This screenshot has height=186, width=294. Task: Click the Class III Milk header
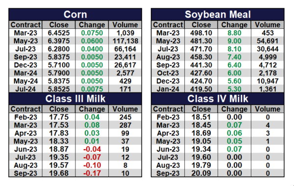pos(75,98)
